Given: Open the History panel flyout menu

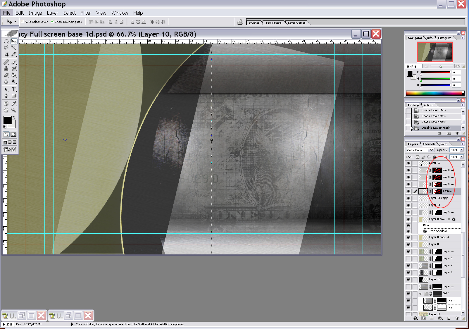Looking at the screenshot, I should [x=463, y=105].
